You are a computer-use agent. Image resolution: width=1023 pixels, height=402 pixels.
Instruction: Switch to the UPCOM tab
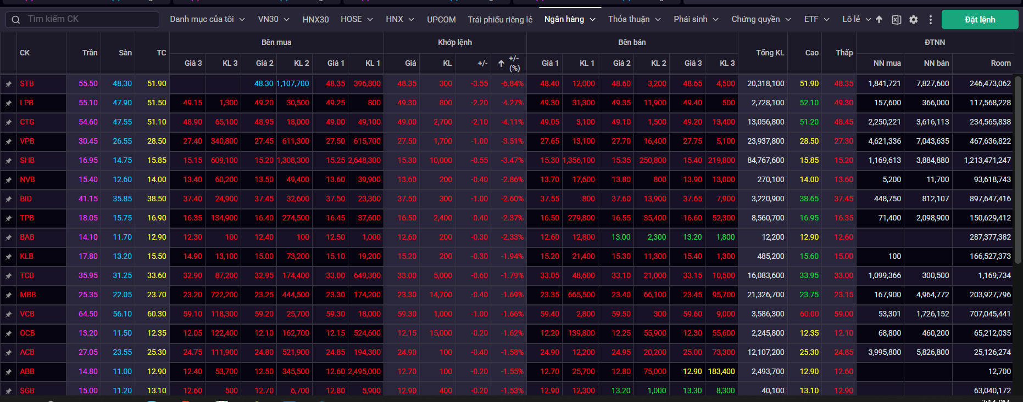click(x=441, y=19)
